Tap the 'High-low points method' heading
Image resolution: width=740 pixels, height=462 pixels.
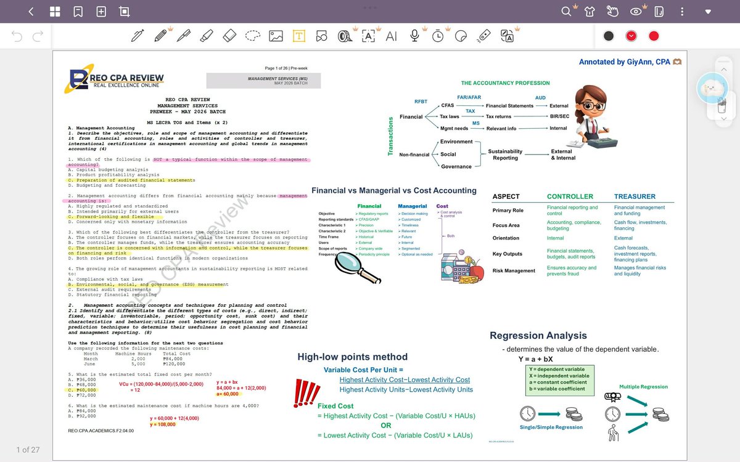pyautogui.click(x=352, y=357)
